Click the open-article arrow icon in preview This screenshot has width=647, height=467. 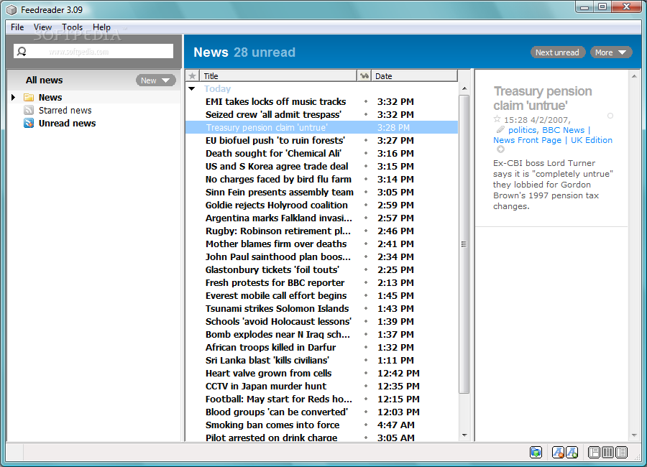coord(500,149)
